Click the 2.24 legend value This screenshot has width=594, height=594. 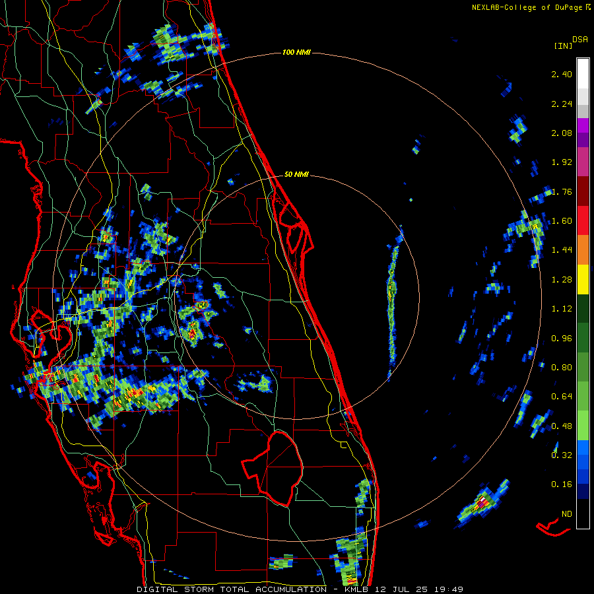(562, 104)
